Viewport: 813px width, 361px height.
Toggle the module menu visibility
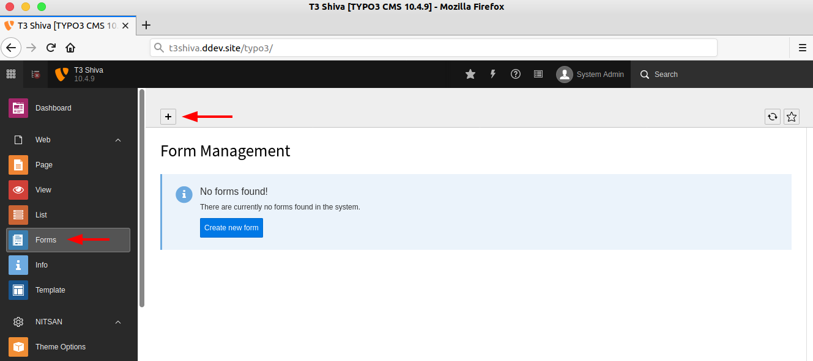point(10,74)
